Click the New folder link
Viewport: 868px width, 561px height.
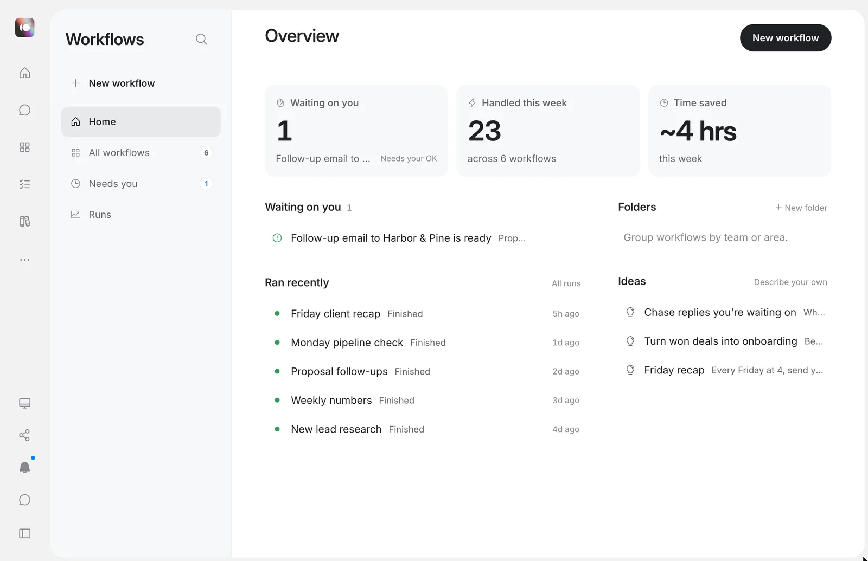point(801,208)
